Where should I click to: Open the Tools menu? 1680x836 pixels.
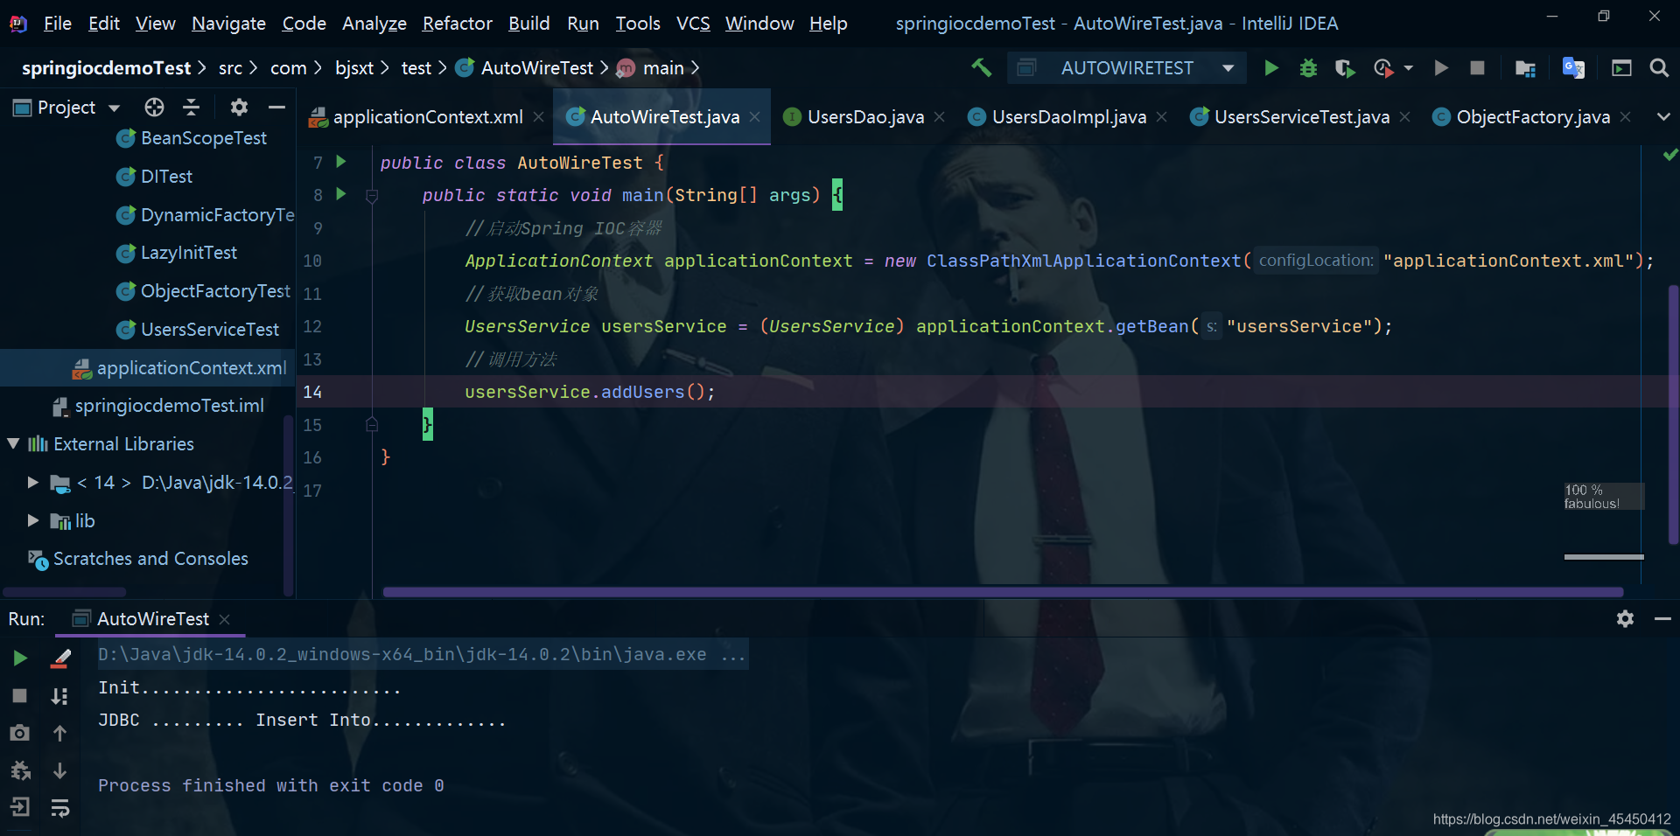coord(638,24)
